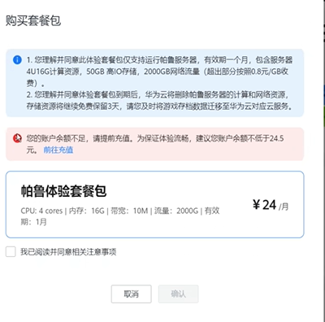Click the 购买套餐包 dialog title

(33, 21)
